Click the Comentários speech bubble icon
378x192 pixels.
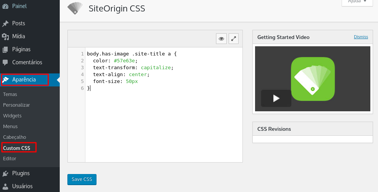pos(5,63)
